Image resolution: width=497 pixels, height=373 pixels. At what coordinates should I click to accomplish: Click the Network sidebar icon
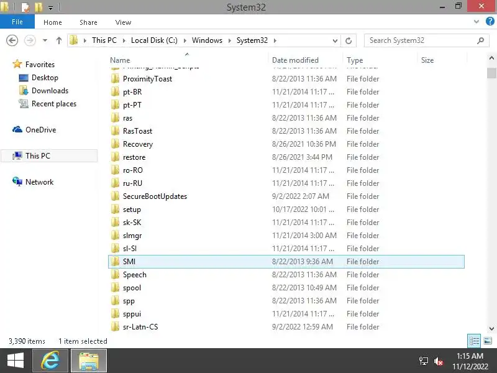17,182
